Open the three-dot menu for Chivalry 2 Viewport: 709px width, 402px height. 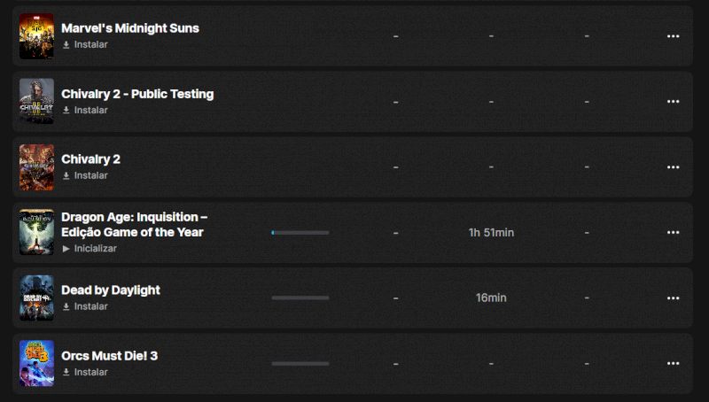coord(673,167)
